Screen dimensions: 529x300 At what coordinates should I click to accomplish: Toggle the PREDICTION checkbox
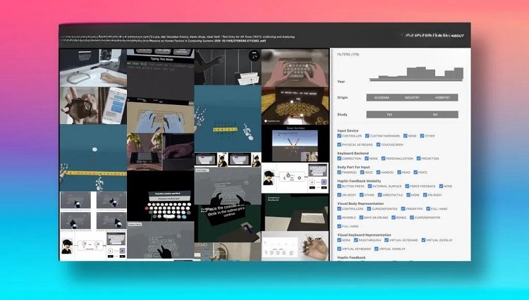(x=419, y=159)
